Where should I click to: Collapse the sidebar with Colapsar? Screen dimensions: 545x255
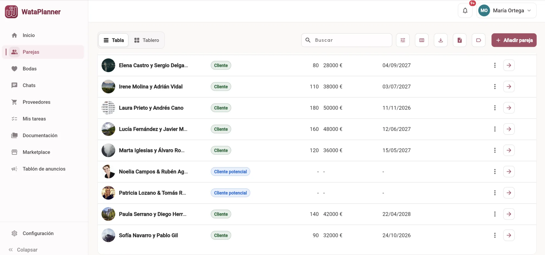[23, 250]
